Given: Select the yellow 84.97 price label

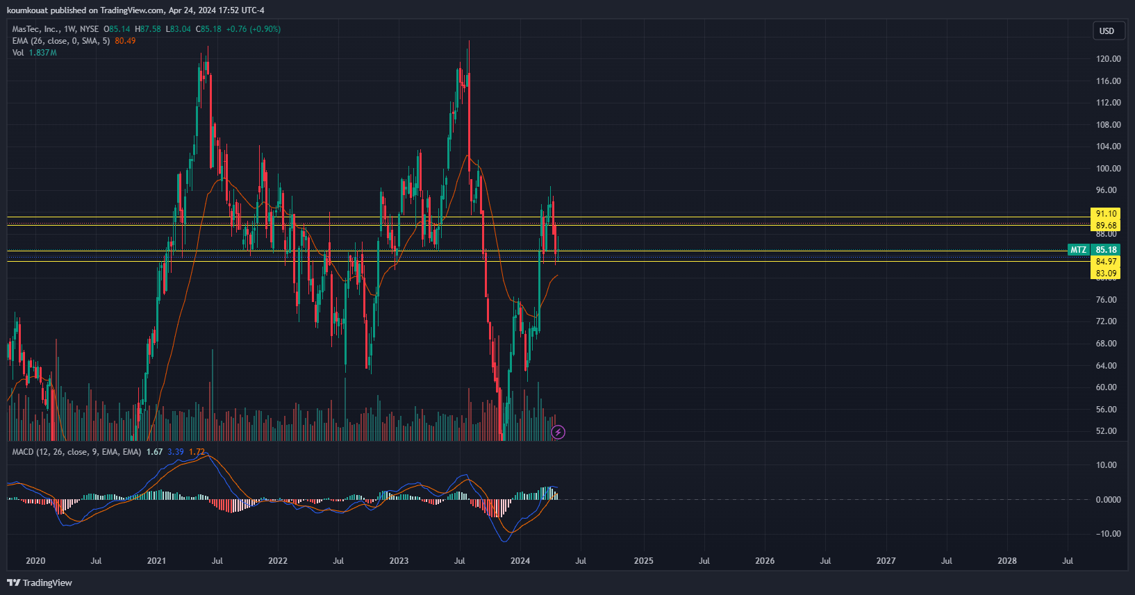Looking at the screenshot, I should [x=1106, y=262].
